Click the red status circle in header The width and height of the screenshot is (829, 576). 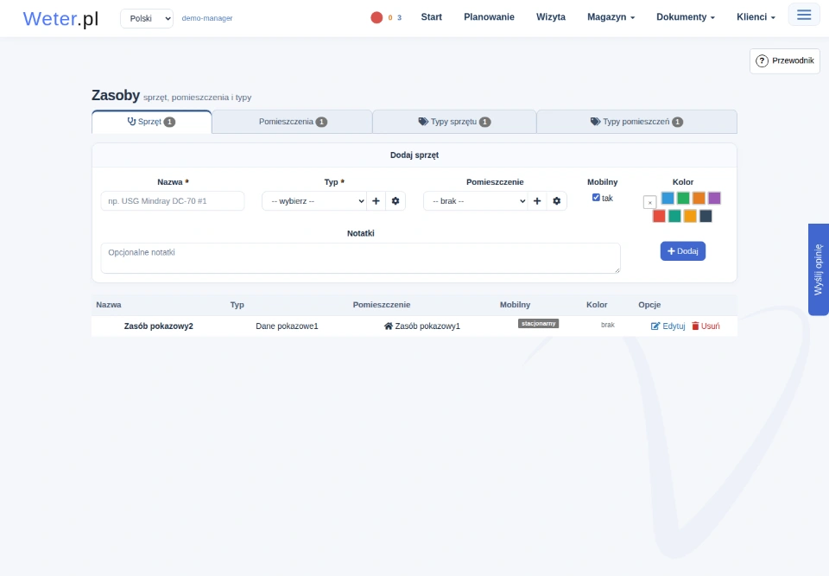coord(377,17)
